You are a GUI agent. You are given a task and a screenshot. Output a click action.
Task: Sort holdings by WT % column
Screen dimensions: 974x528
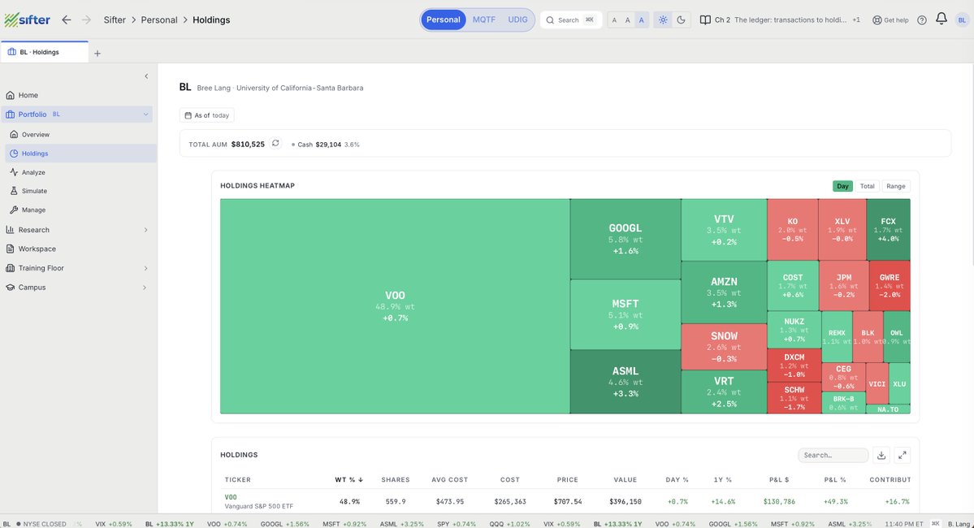(x=349, y=479)
